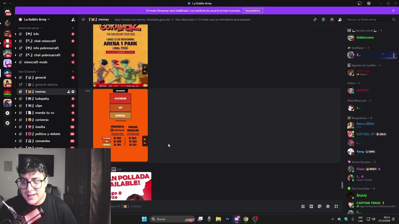Open the La Goblin Army server dropdown
399x224 pixels.
[34, 19]
